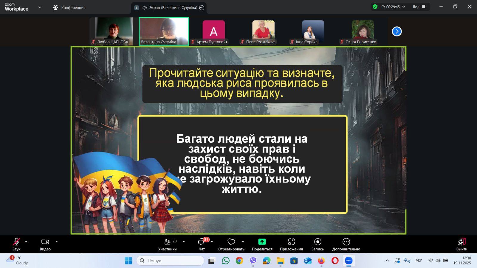Click the React heart icon
The height and width of the screenshot is (268, 477).
(231, 242)
